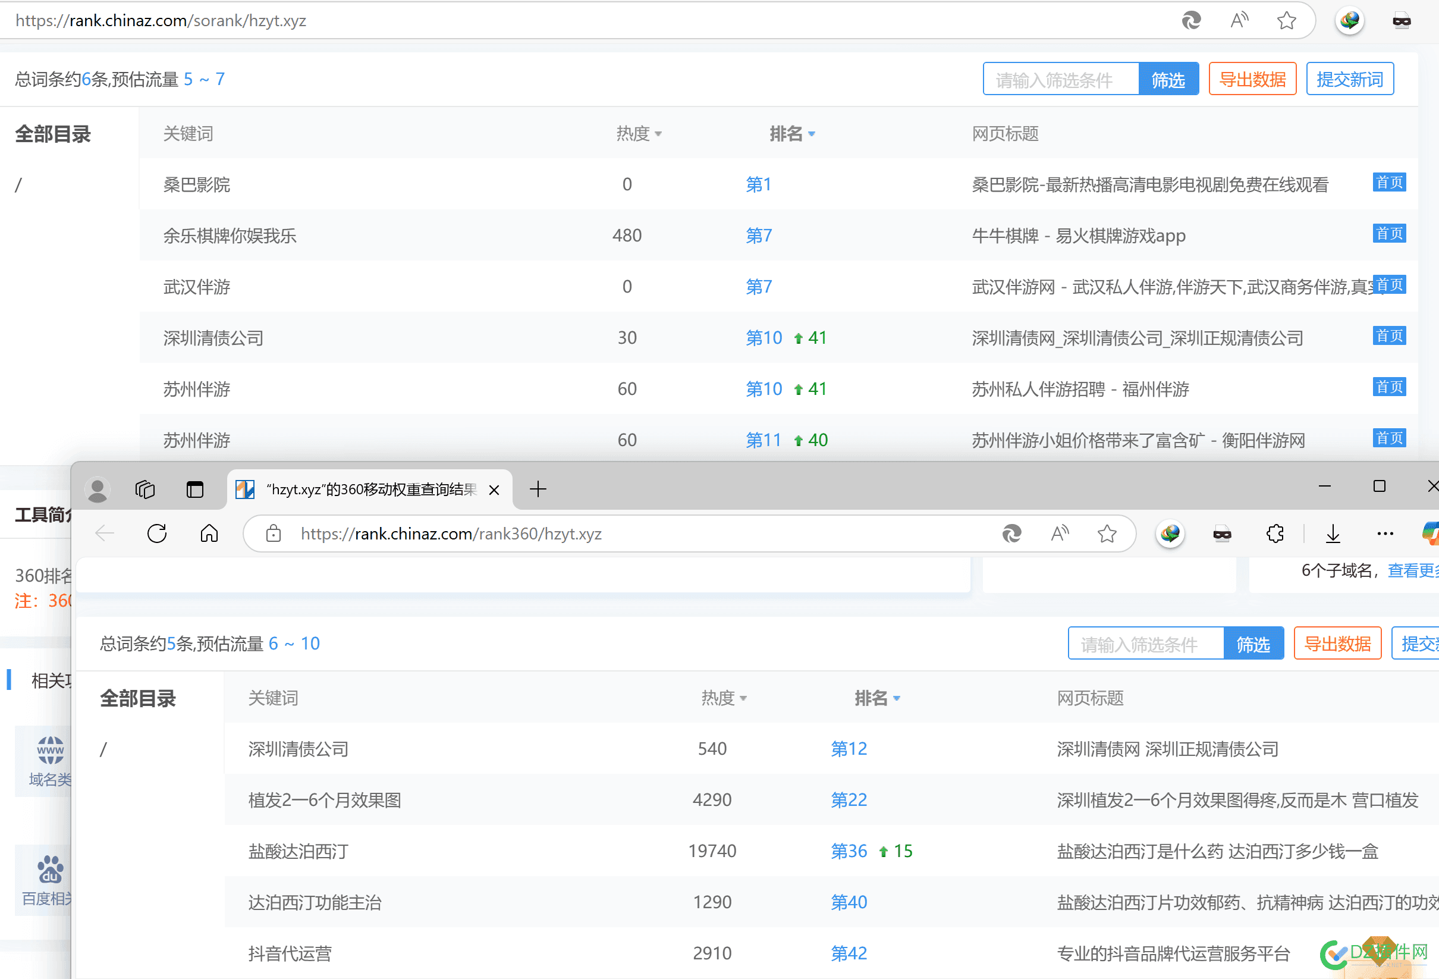The height and width of the screenshot is (979, 1439).
Task: Add favorite star in back window address bar
Action: tap(1287, 20)
